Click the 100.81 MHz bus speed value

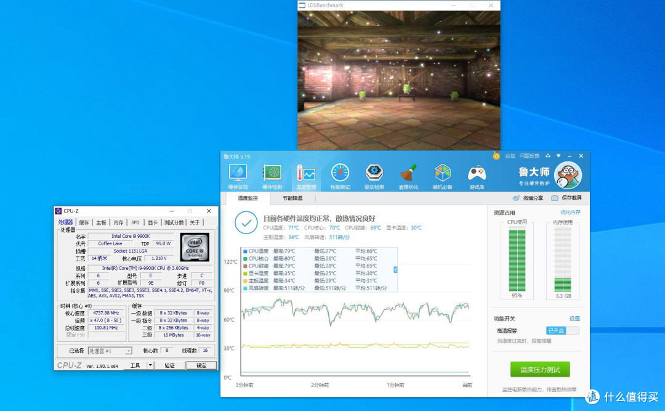[x=106, y=328]
